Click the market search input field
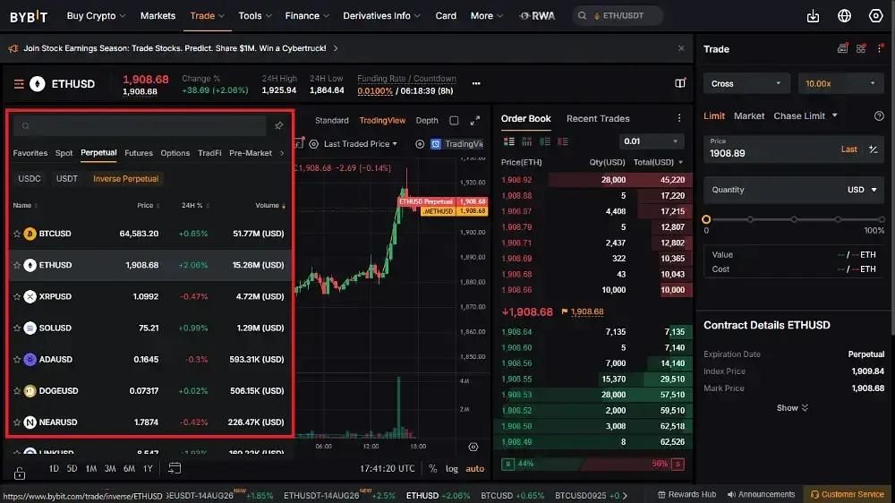Viewport: 895px width, 503px height. [140, 125]
